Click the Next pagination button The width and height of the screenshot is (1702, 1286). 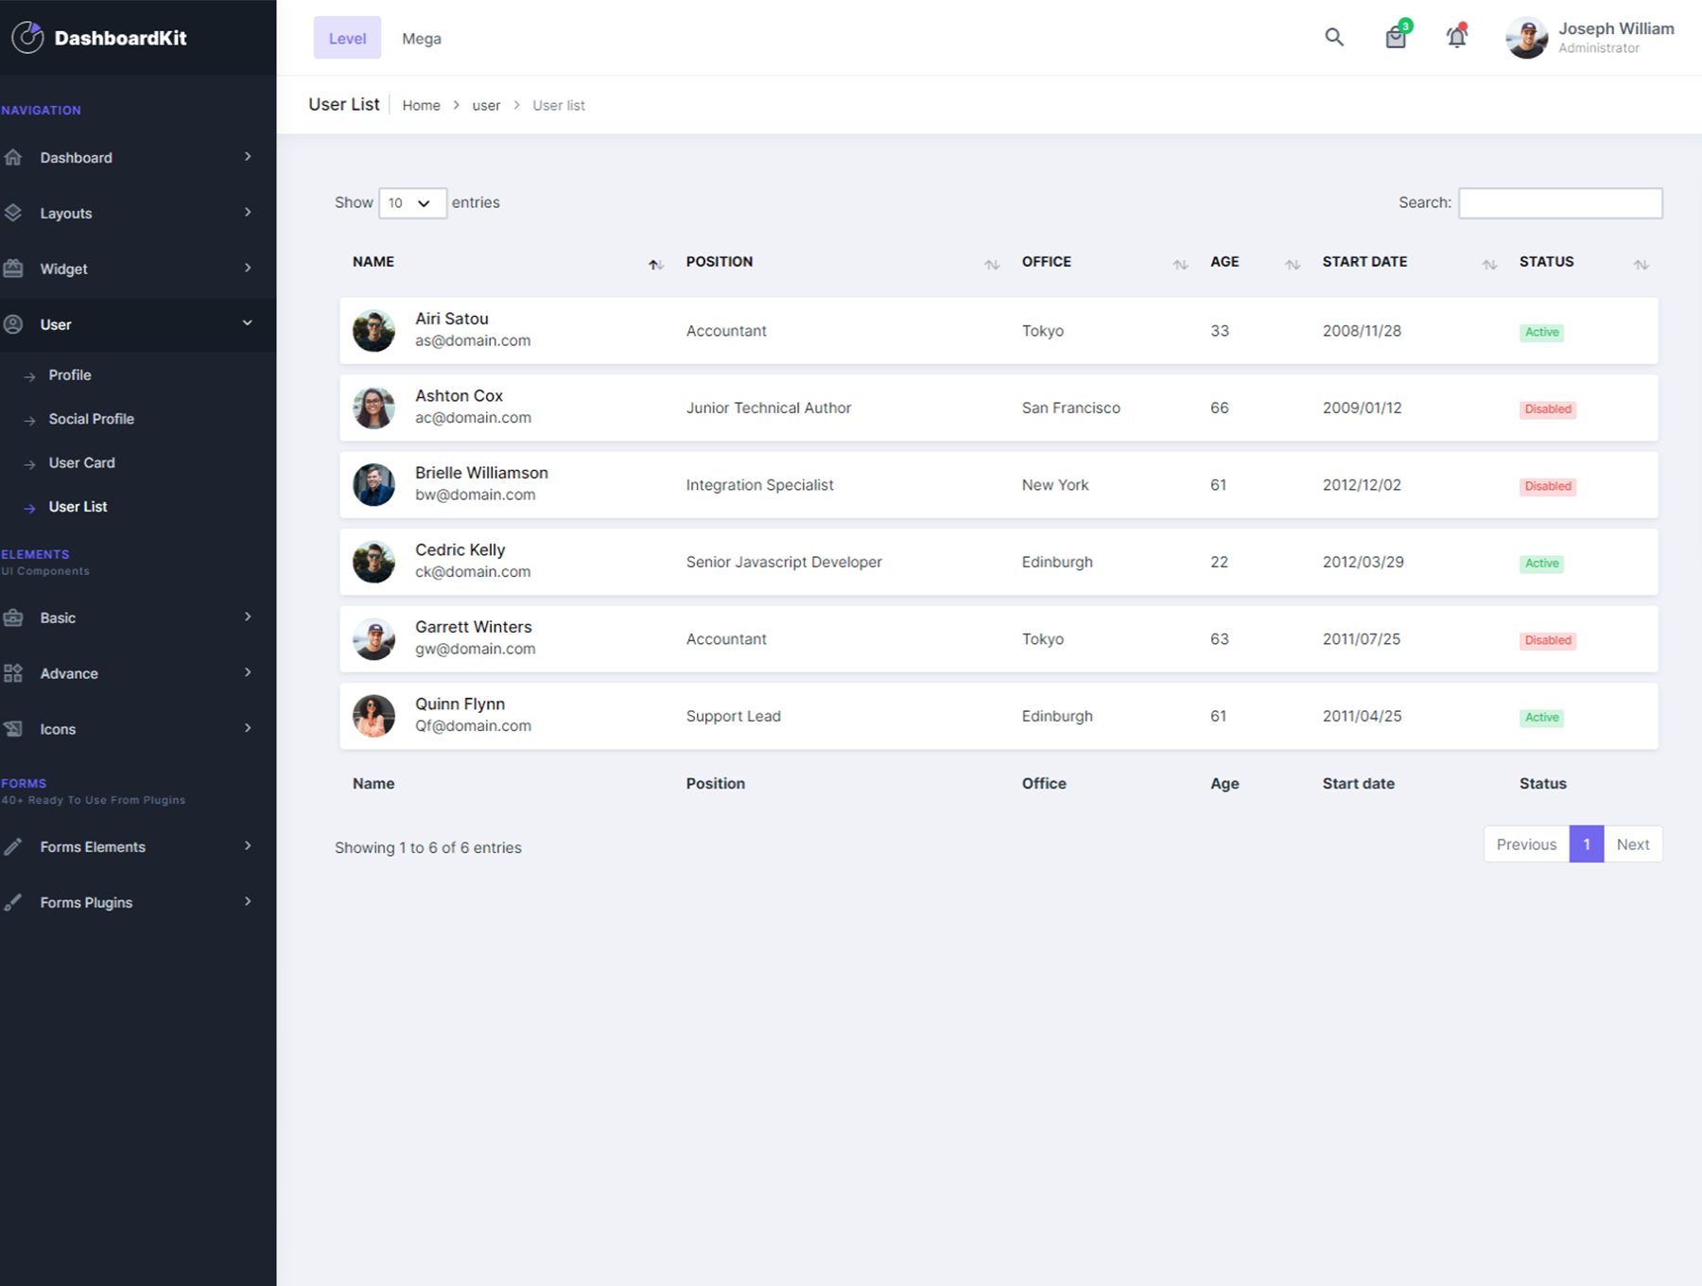click(x=1633, y=844)
